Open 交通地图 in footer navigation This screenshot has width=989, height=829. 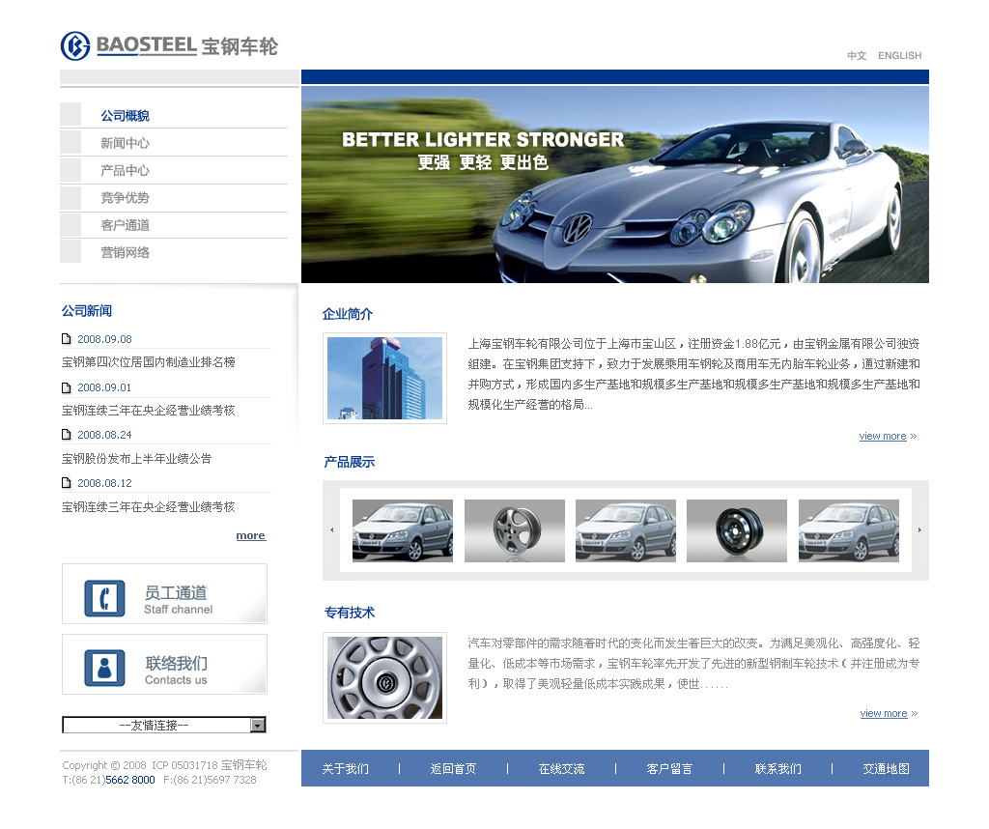coord(887,768)
